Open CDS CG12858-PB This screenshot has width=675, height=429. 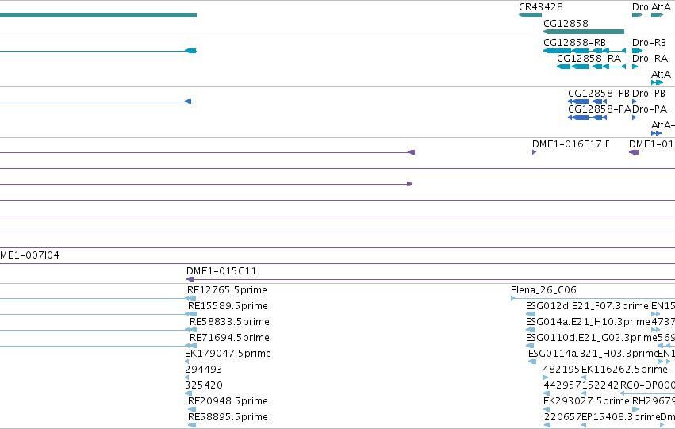[x=599, y=94]
